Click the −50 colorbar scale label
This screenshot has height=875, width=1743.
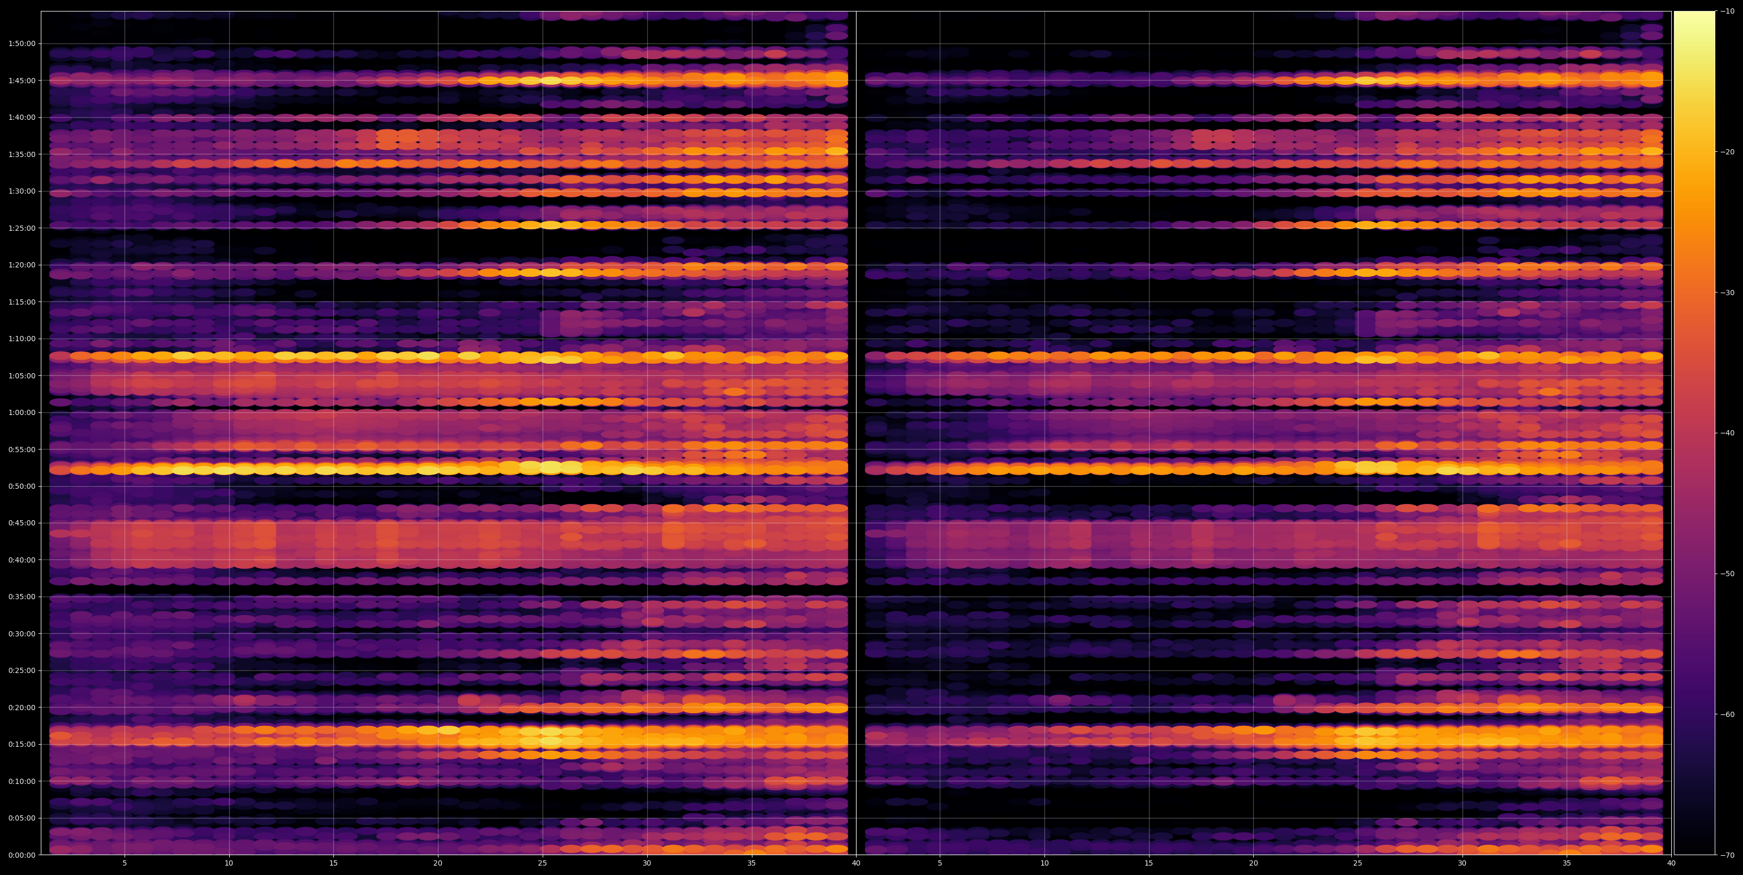click(1727, 574)
